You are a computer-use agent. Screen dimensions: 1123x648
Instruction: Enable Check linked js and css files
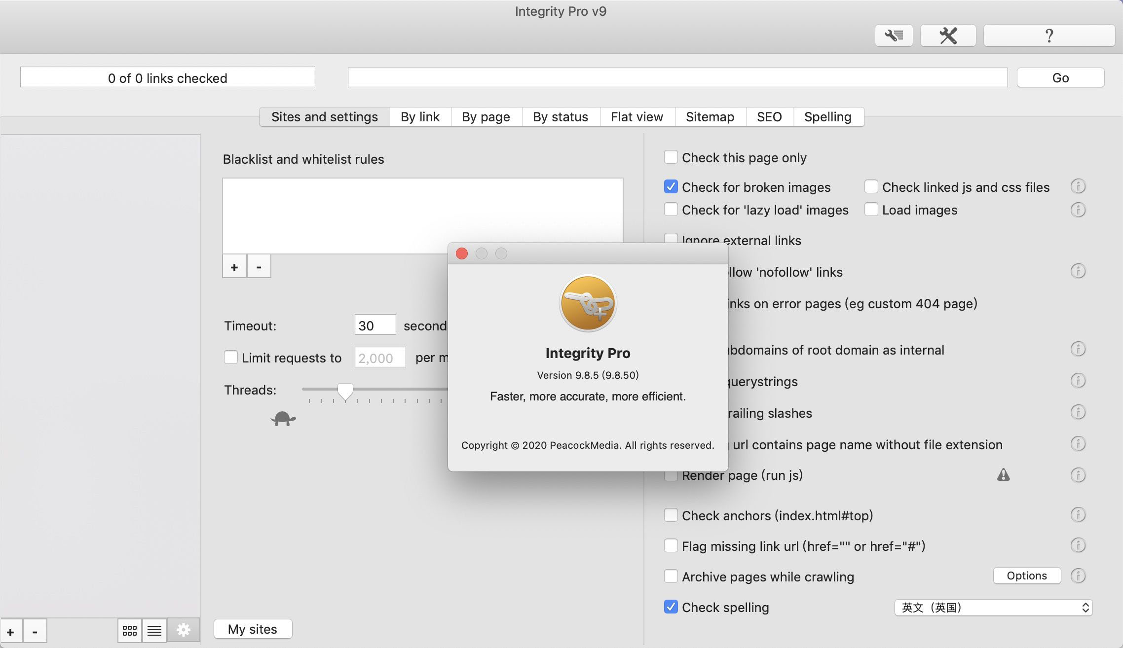pyautogui.click(x=871, y=187)
